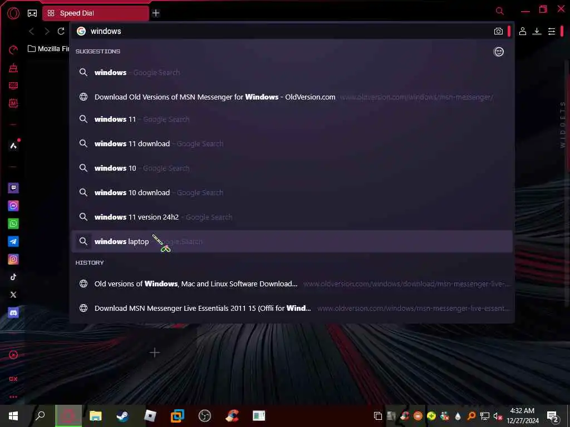Viewport: 570px width, 427px height.
Task: Click the smiley feedback icon in suggestions
Action: coord(499,52)
